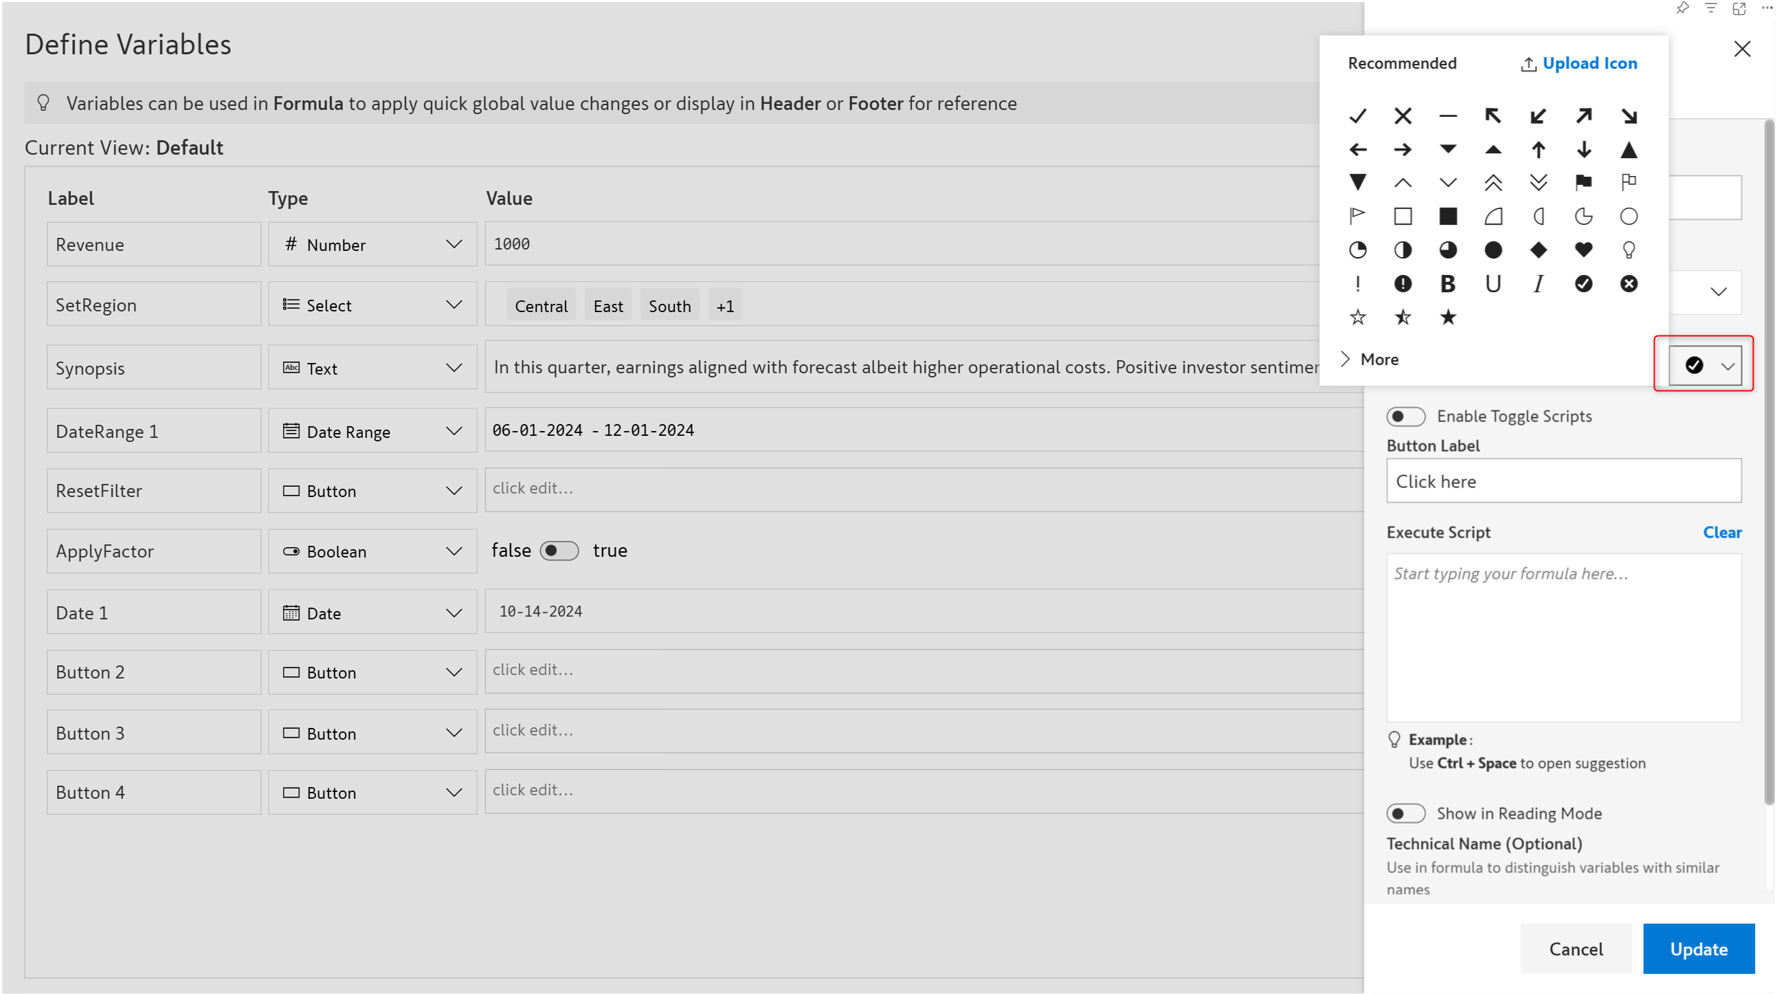The height and width of the screenshot is (994, 1777).
Task: Select the lightbulb icon in grid
Action: (x=1628, y=250)
